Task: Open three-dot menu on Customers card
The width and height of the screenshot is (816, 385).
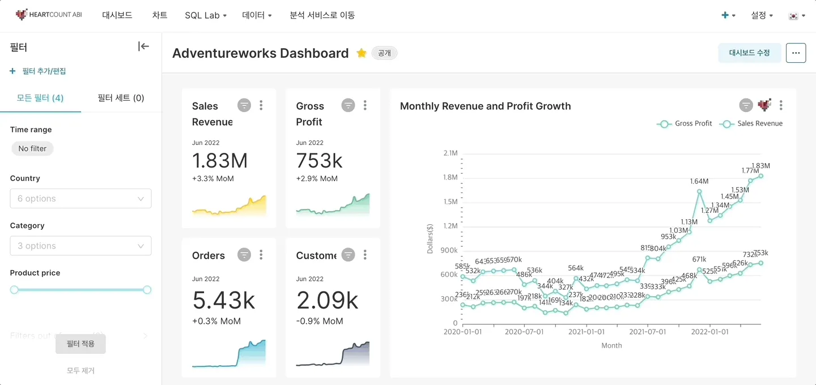Action: (x=365, y=255)
